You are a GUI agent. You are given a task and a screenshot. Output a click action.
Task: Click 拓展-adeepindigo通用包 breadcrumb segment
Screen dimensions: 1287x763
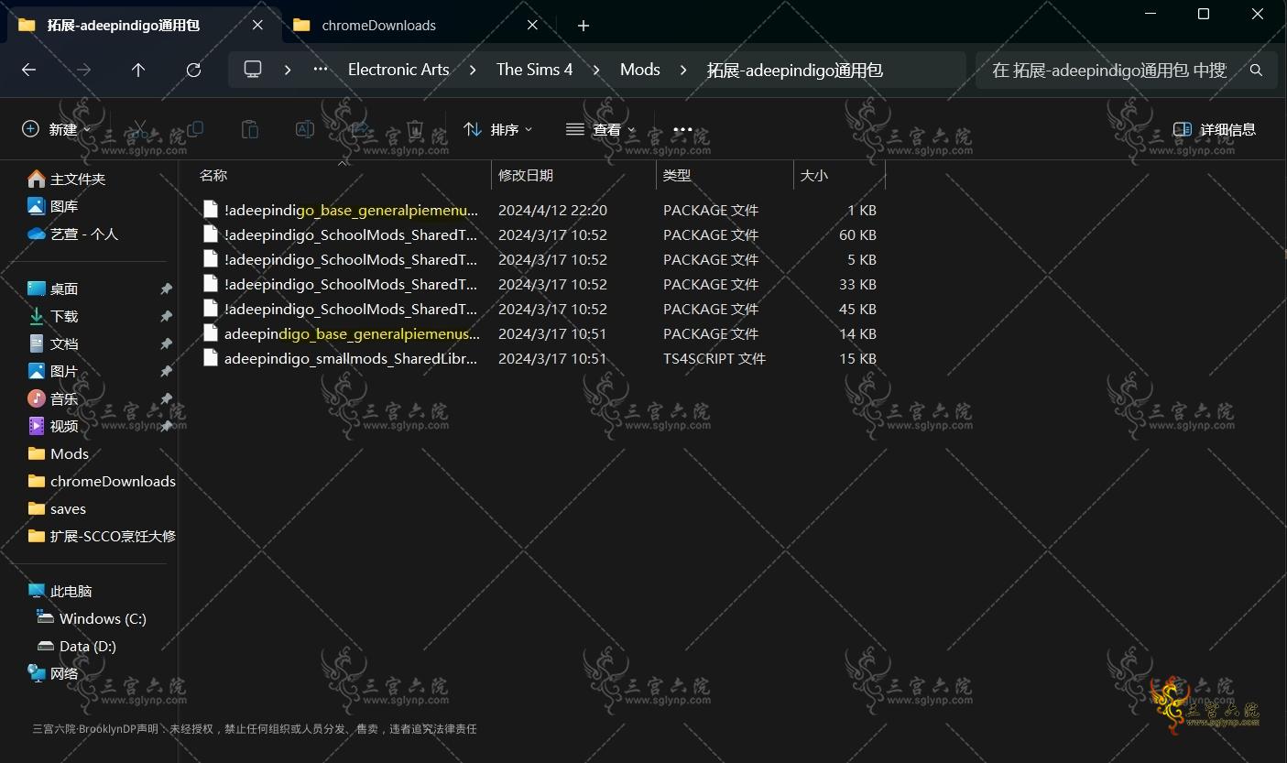point(794,70)
